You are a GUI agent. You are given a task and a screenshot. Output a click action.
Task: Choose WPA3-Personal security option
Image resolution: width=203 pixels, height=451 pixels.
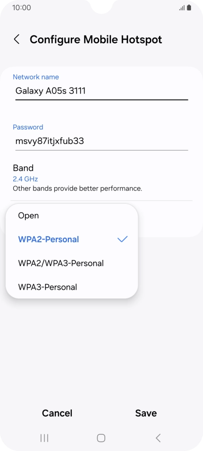pyautogui.click(x=72, y=287)
